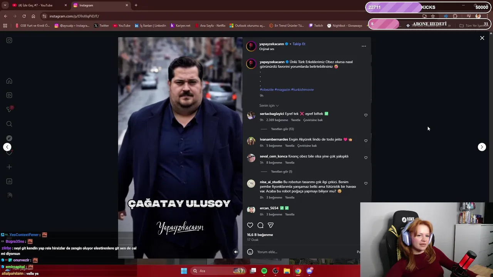The height and width of the screenshot is (277, 493).
Task: Open dashboard chart icon in sidebar
Action: [9, 181]
